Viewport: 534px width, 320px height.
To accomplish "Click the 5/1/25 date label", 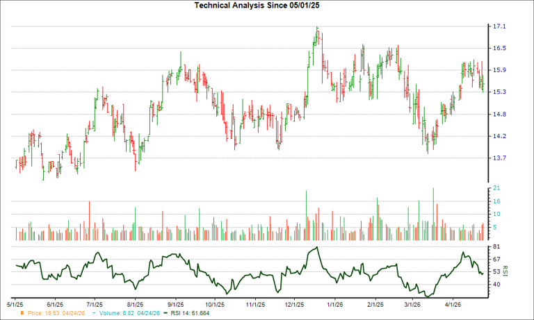I will (15, 304).
